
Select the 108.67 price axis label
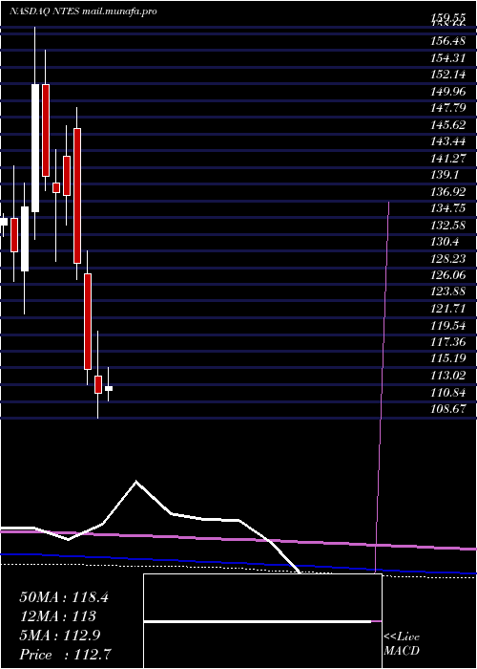[448, 409]
